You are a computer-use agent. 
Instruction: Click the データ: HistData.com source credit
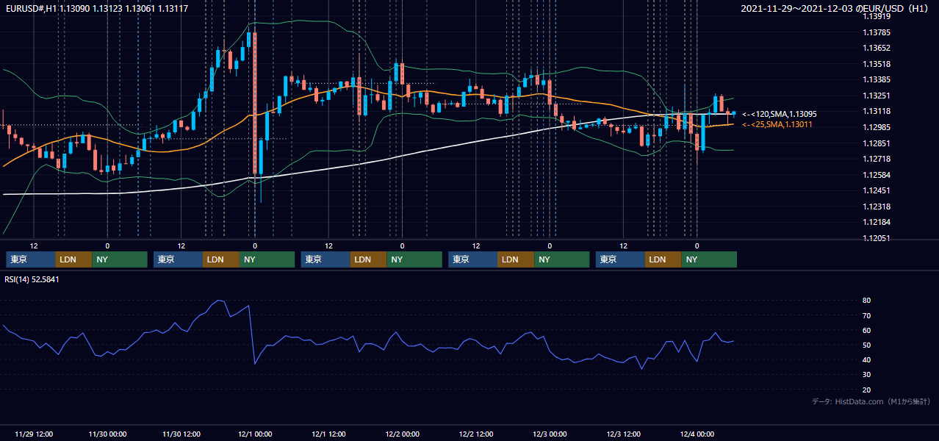(x=871, y=401)
